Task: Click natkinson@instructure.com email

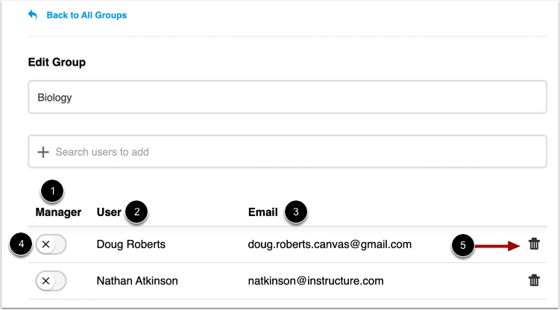Action: tap(315, 281)
